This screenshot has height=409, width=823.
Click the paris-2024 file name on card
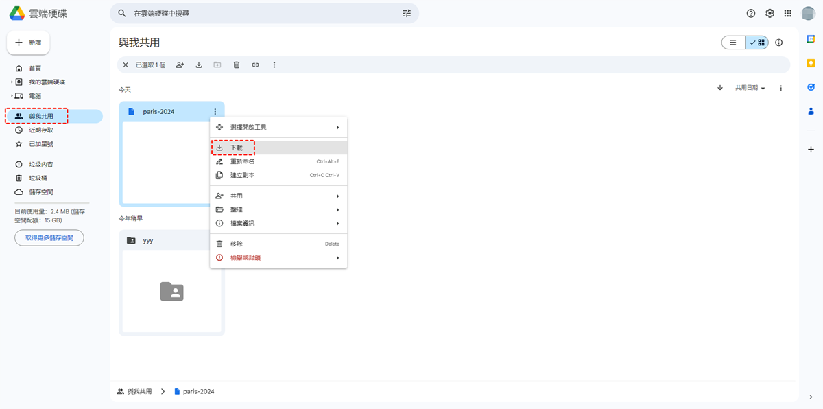tap(158, 111)
